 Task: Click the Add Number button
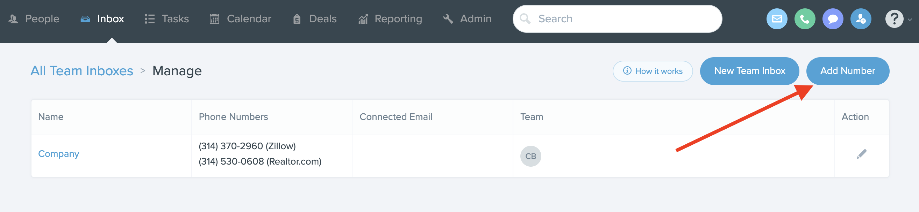pos(847,71)
